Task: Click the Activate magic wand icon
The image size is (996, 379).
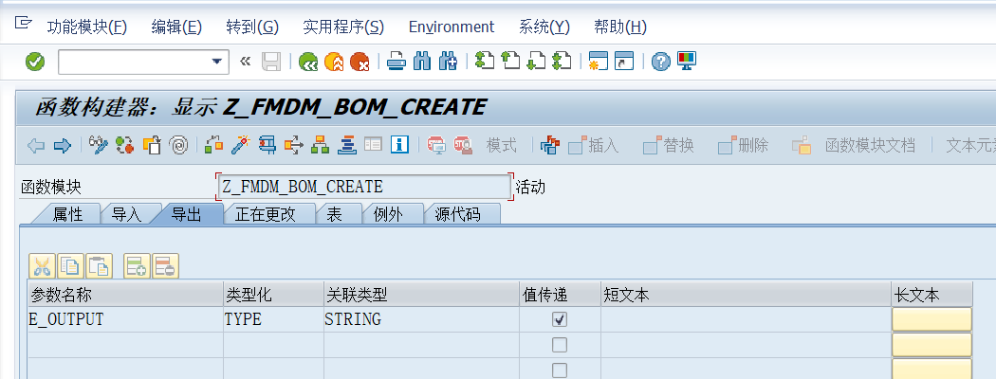Action: (240, 145)
